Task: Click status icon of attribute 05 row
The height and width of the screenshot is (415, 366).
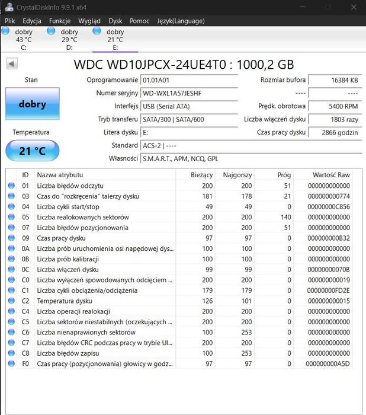Action: [x=11, y=217]
